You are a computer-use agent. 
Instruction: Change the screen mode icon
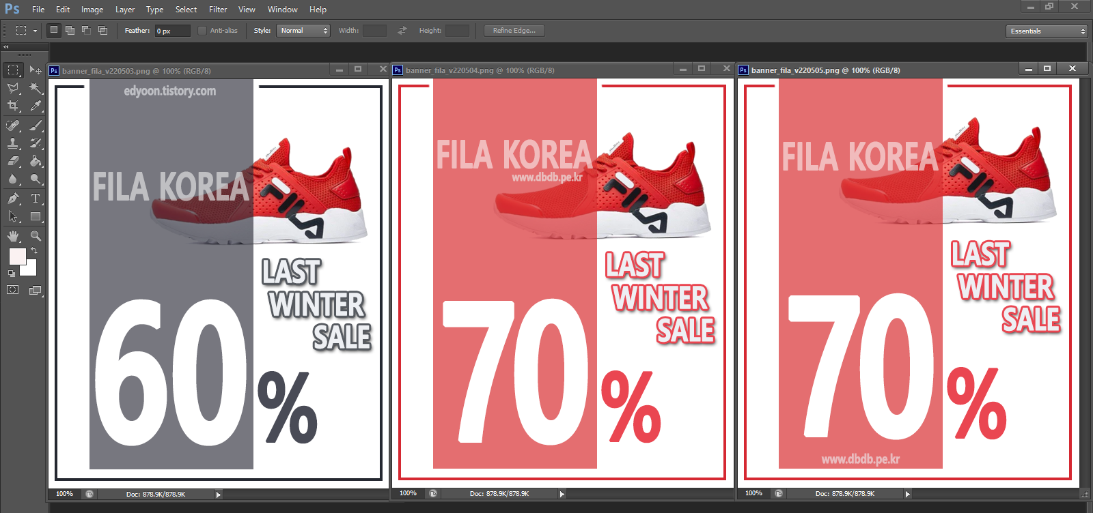pos(36,290)
